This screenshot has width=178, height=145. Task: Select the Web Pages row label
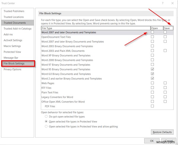point(48,83)
